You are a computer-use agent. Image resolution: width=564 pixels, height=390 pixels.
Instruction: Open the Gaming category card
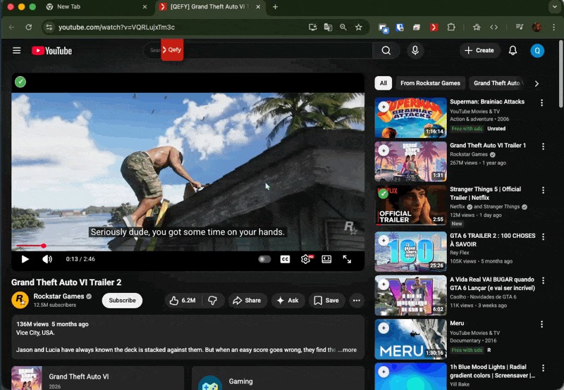point(278,378)
